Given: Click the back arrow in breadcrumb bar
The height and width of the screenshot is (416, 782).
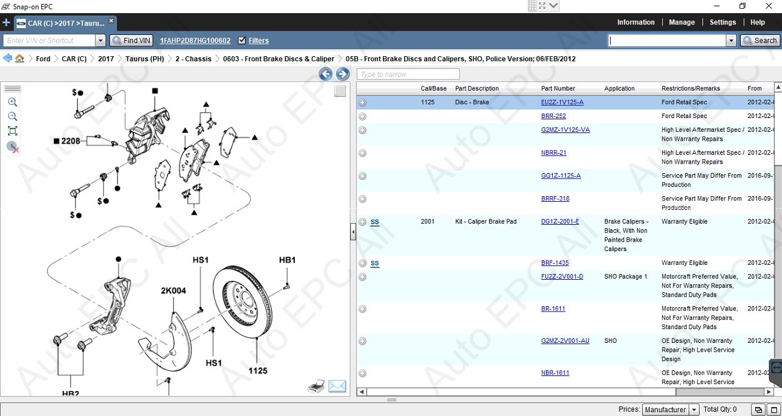Looking at the screenshot, I should click(x=7, y=59).
